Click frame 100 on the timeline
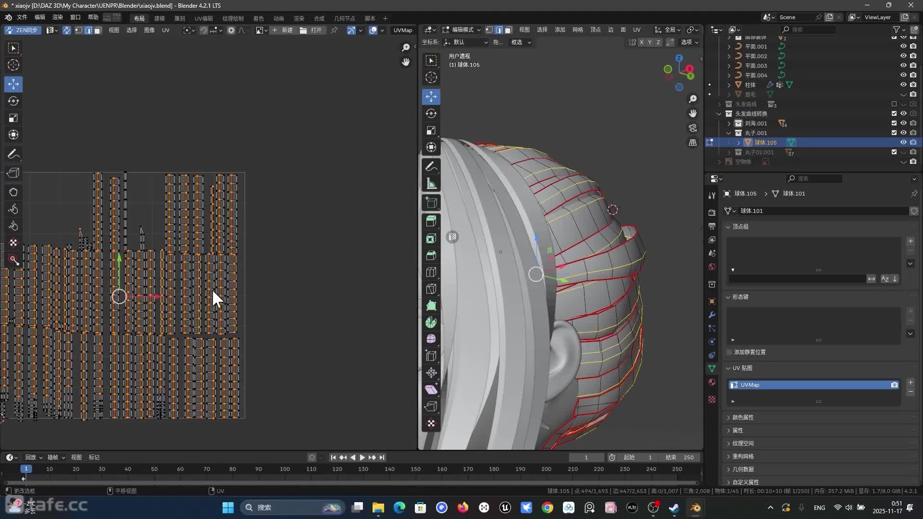 285,469
